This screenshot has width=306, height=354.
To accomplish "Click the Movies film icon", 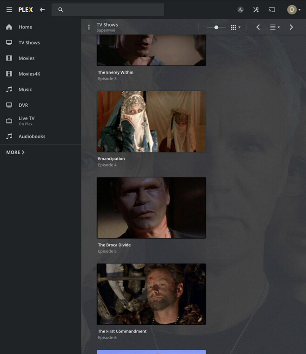I will (9, 58).
